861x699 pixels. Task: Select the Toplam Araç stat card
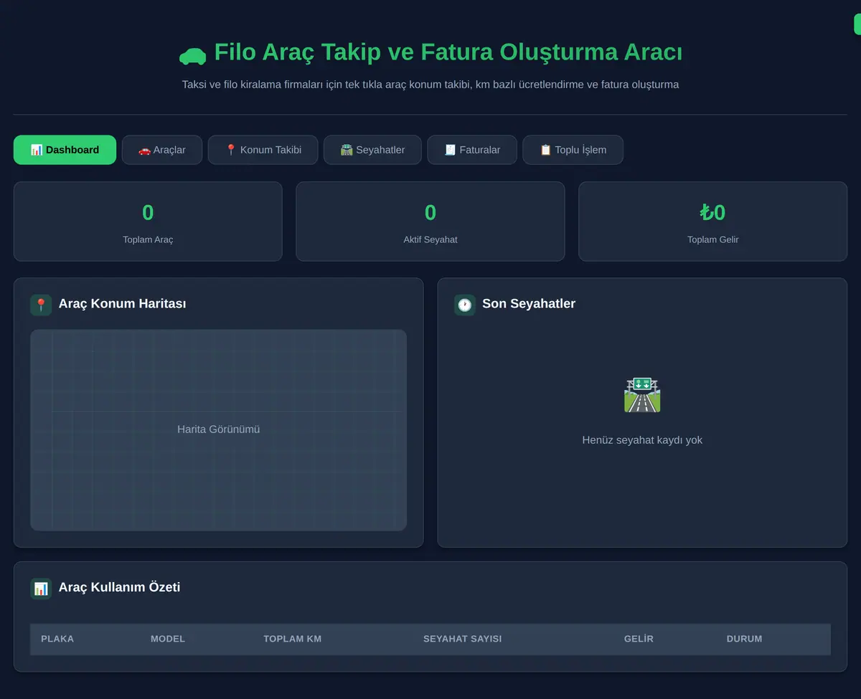(x=148, y=222)
